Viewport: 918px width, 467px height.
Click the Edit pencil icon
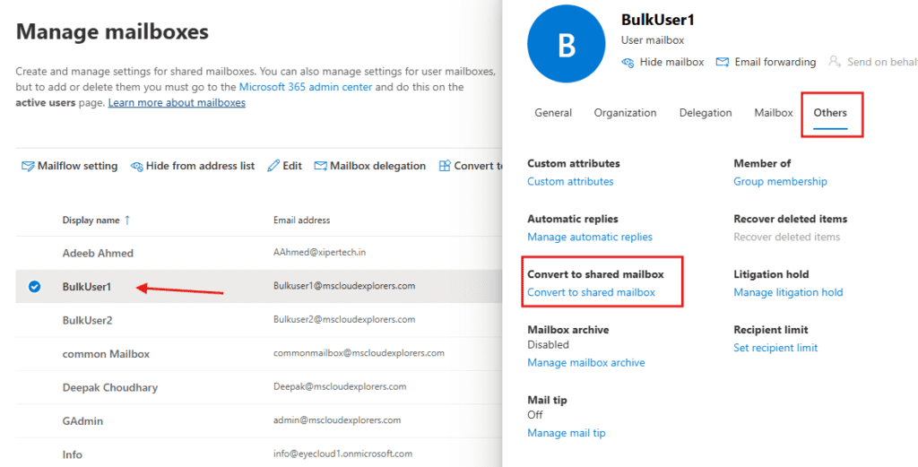pos(274,166)
